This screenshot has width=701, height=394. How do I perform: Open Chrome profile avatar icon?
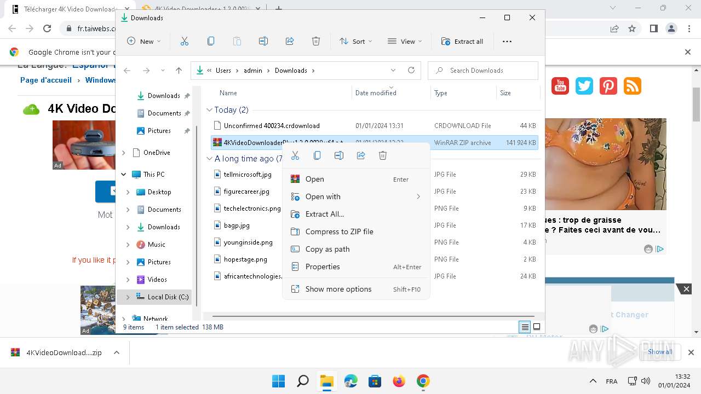click(x=671, y=28)
